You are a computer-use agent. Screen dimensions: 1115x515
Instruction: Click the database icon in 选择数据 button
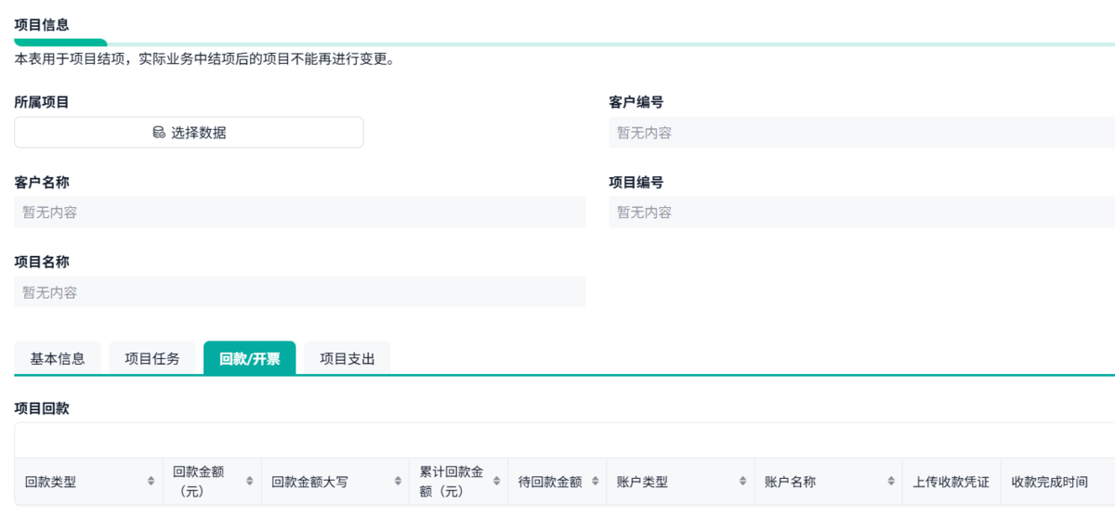click(x=159, y=133)
